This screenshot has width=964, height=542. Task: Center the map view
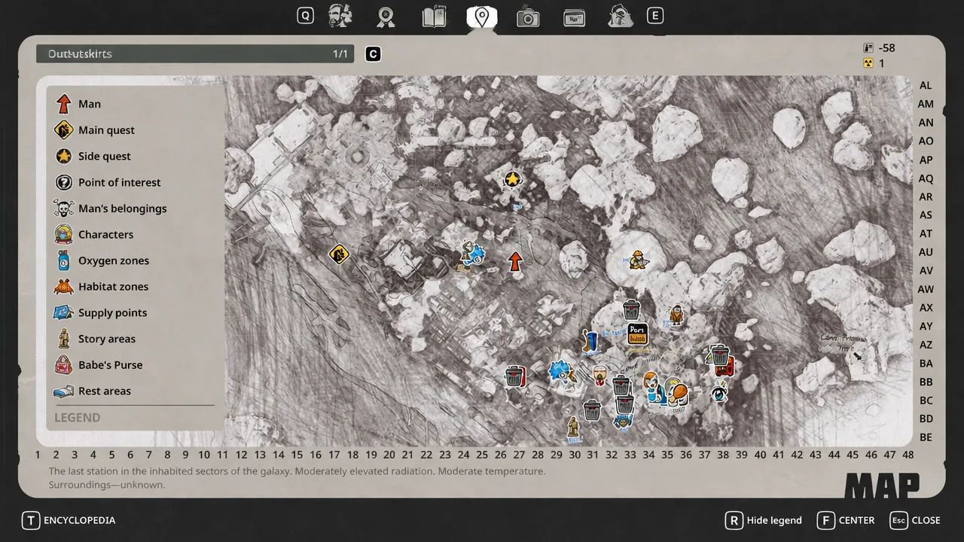click(x=846, y=520)
